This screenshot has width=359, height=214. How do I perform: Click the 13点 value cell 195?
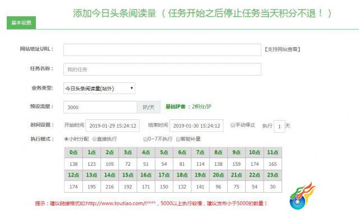coord(91,187)
